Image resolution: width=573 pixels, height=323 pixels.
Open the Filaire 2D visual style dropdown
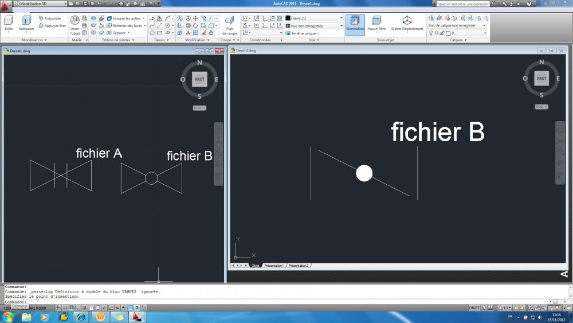(314, 18)
